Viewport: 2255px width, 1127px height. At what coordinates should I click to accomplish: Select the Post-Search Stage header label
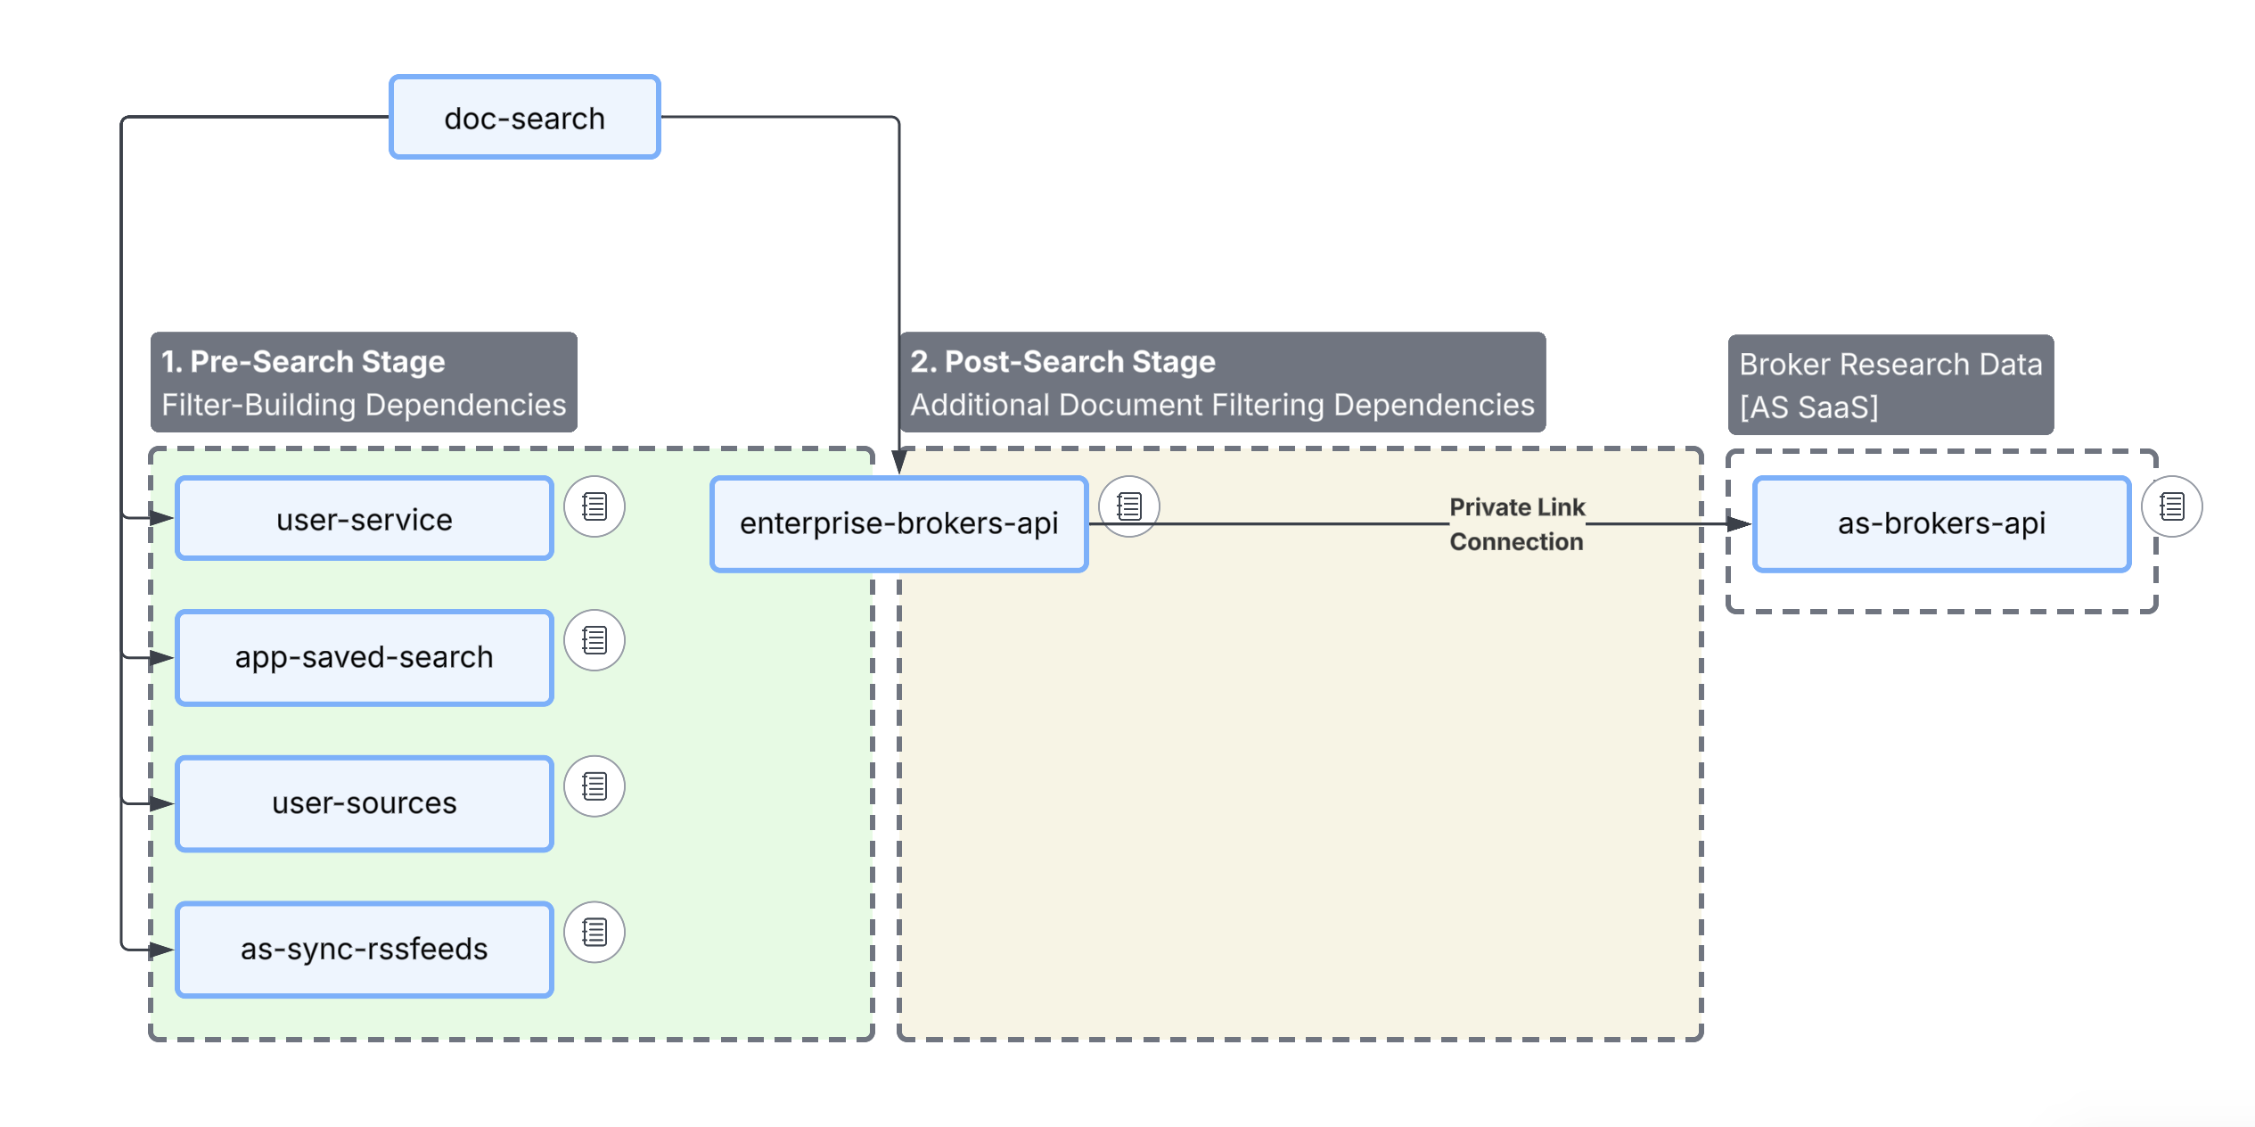tap(1222, 383)
